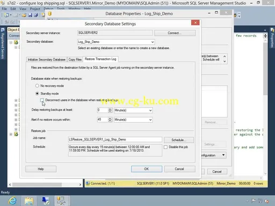Click the restore Job name text field

pyautogui.click(x=115, y=139)
